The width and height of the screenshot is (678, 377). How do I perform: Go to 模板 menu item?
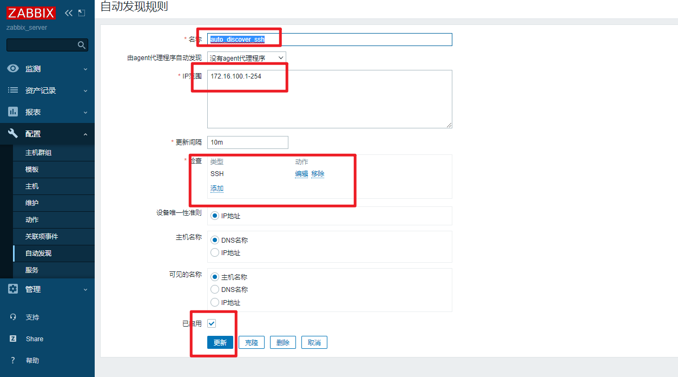point(32,170)
